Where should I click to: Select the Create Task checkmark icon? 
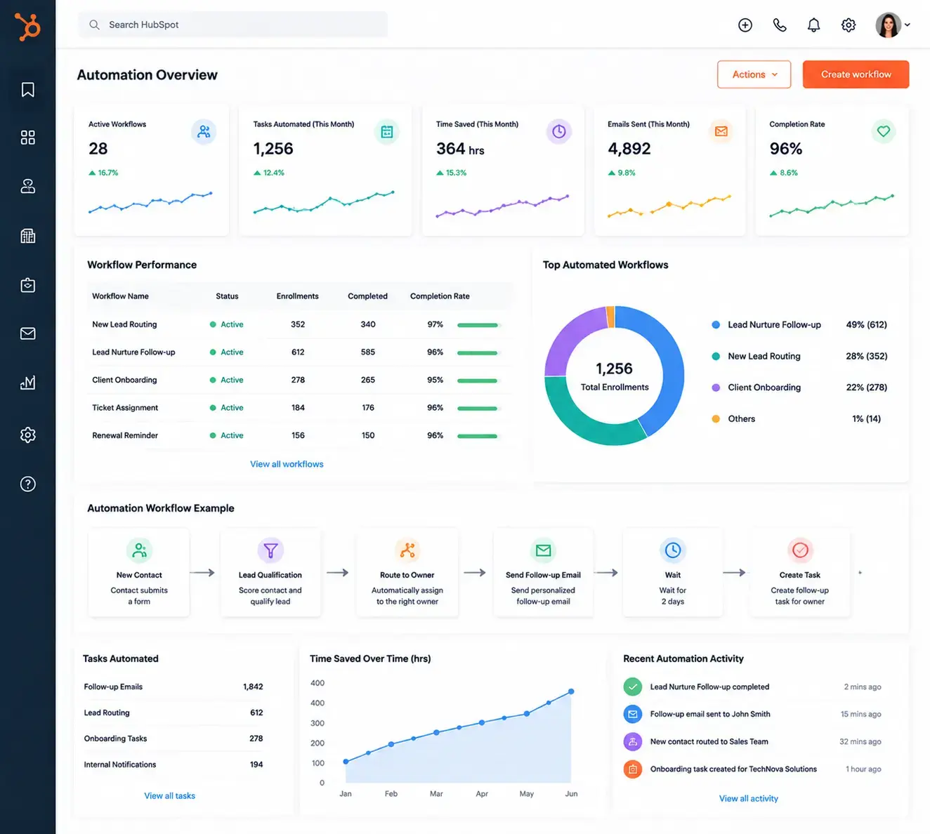(800, 550)
